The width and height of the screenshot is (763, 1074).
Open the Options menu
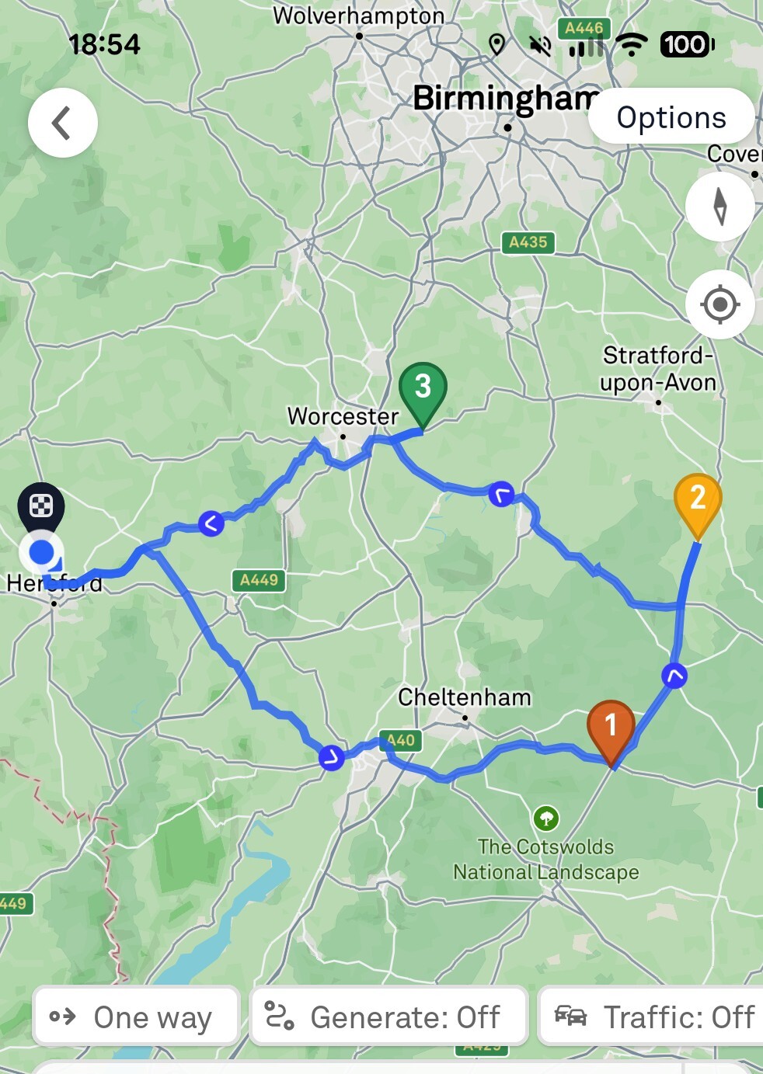671,117
